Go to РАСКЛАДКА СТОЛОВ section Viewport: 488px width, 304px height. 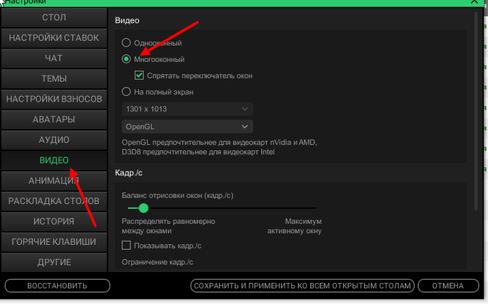point(54,201)
